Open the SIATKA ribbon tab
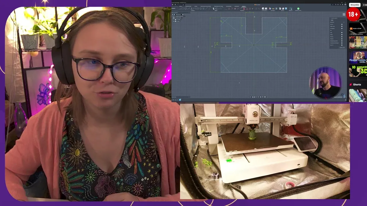 [x=196, y=6]
